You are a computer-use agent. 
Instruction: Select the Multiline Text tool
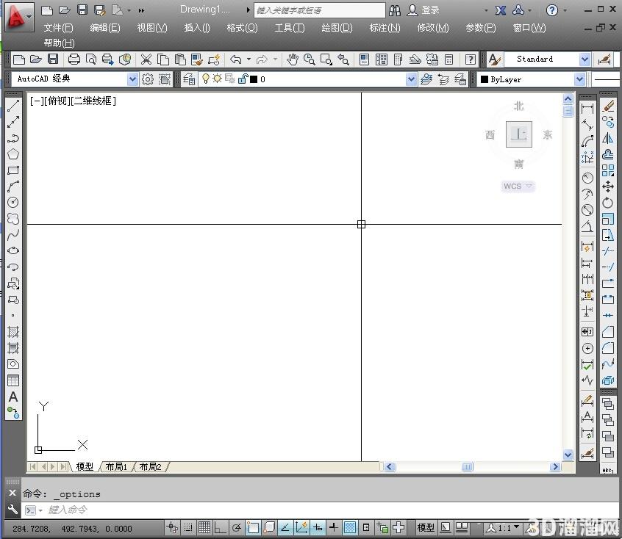[13, 397]
